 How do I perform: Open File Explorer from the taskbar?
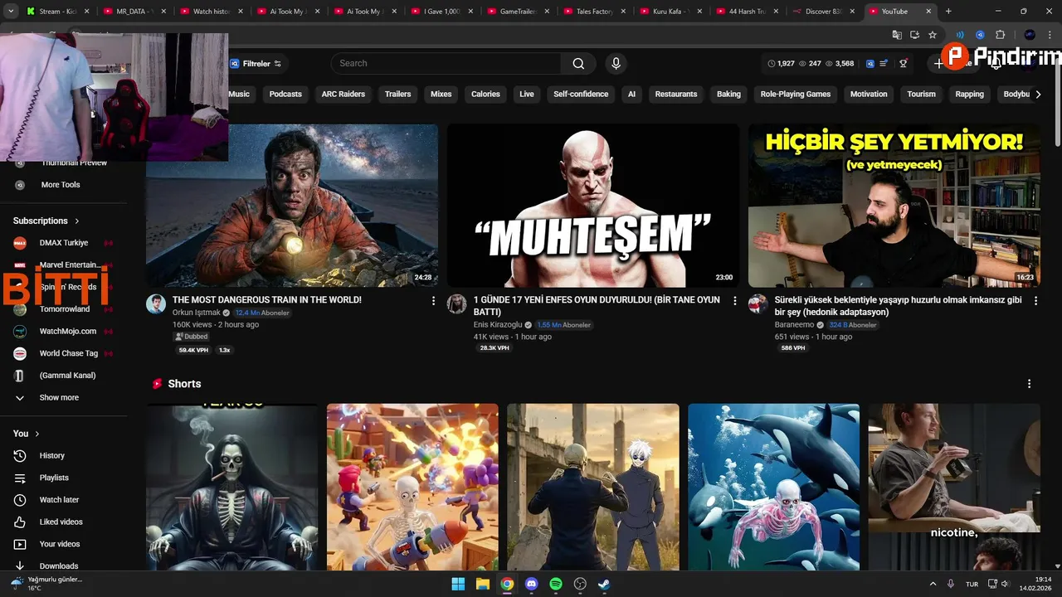[x=482, y=585]
